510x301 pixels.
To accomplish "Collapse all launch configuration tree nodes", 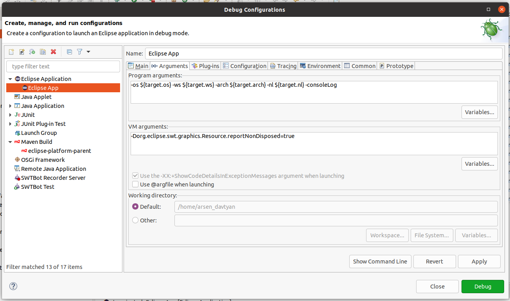I will 69,52.
